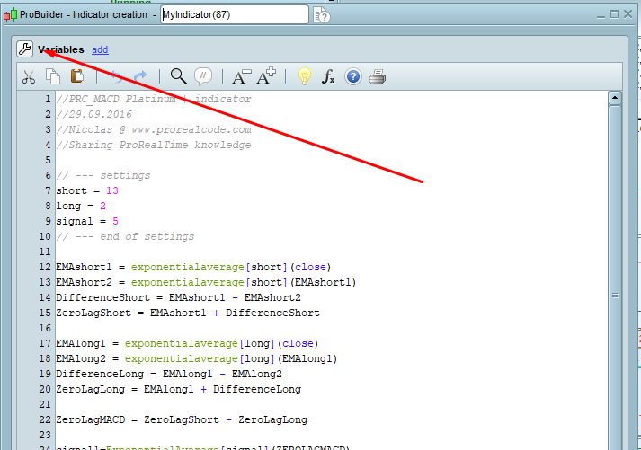
Task: Click '// --- end of settings' comment
Action: (x=125, y=236)
